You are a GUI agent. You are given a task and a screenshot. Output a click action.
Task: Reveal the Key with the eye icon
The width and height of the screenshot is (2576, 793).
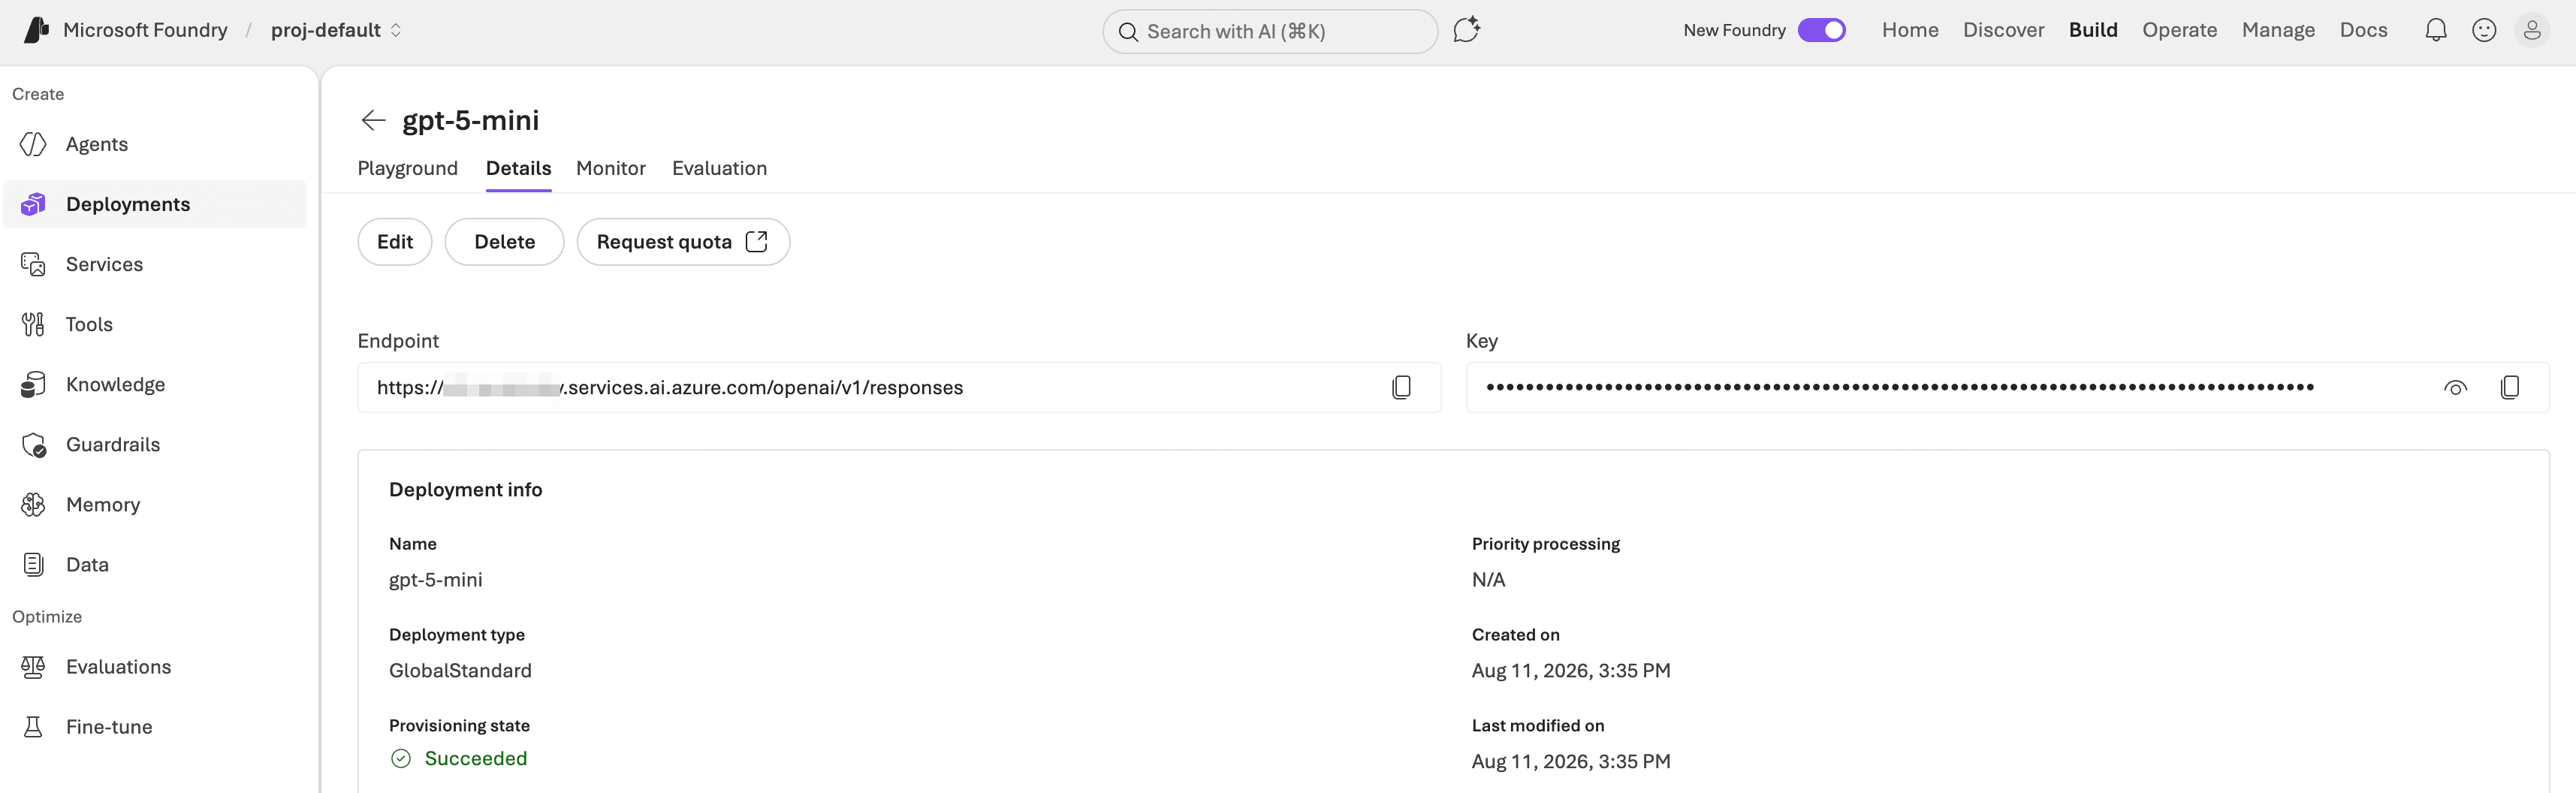tap(2455, 388)
